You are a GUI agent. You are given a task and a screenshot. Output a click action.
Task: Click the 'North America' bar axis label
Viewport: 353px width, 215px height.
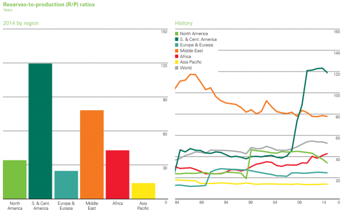pyautogui.click(x=15, y=206)
